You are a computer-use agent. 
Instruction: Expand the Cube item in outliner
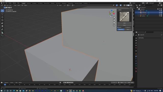pos(139,11)
